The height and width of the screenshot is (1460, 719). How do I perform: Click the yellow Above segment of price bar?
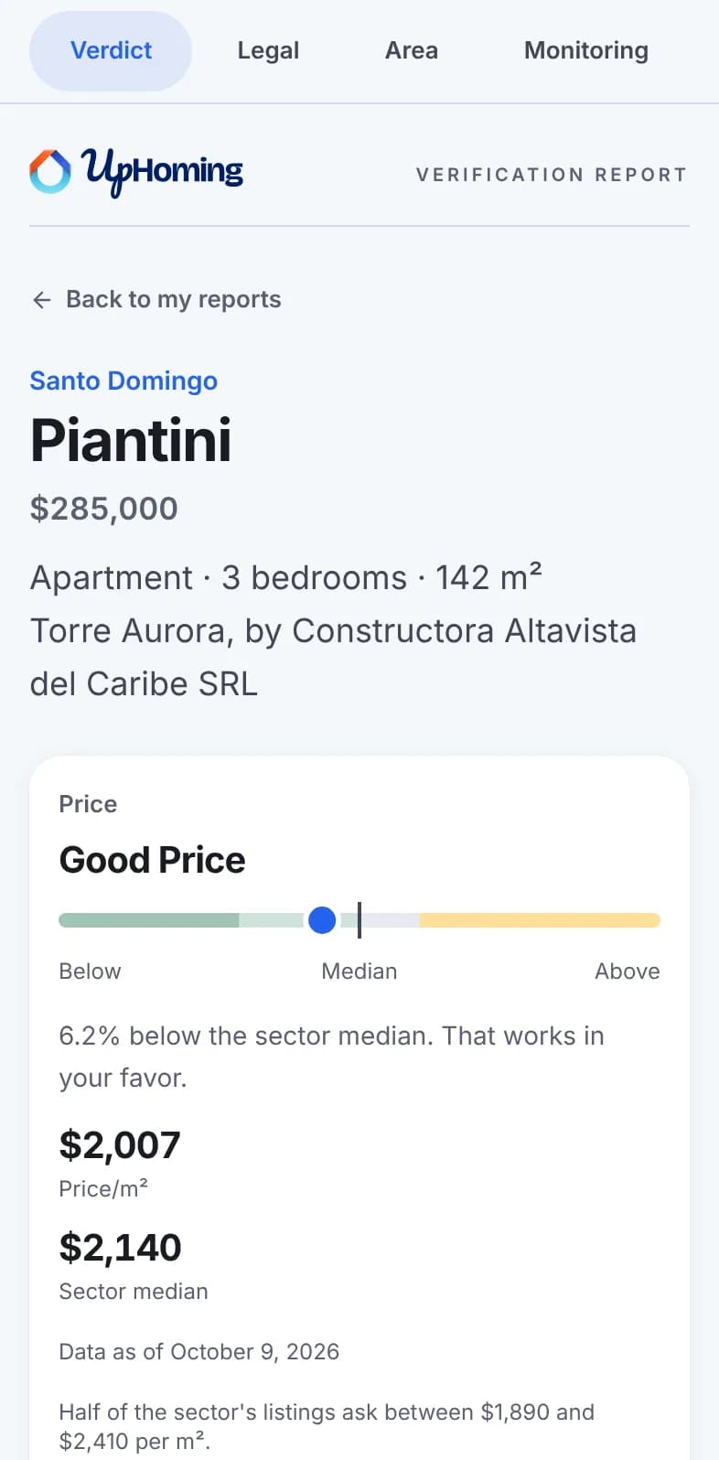tap(540, 920)
